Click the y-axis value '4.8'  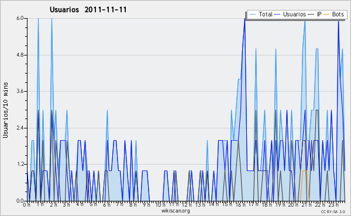pos(20,55)
